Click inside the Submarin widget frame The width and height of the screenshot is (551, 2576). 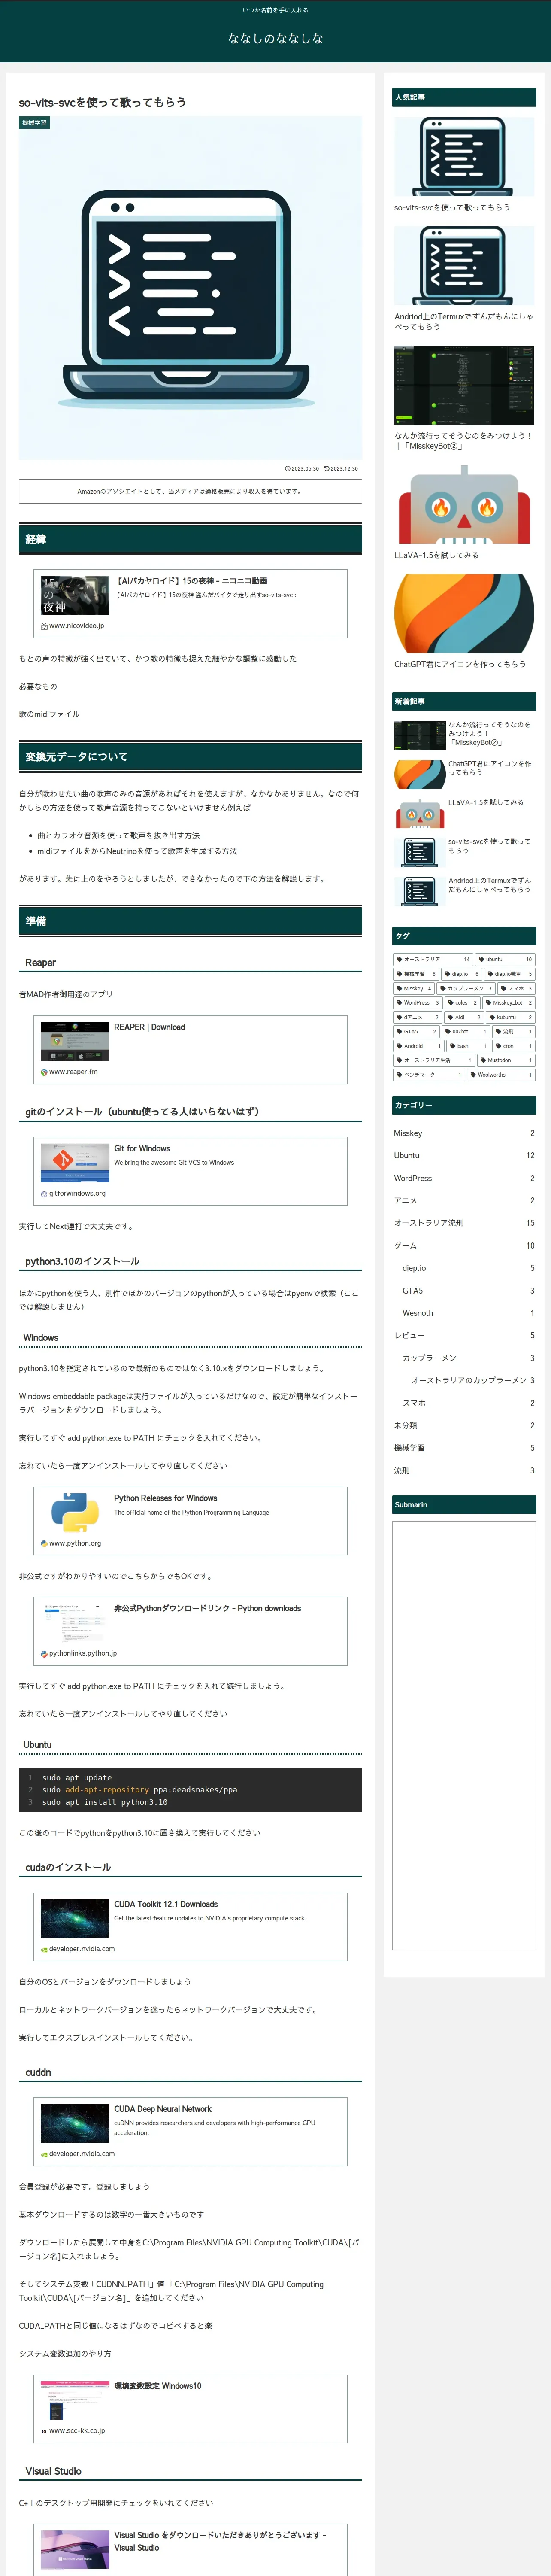pyautogui.click(x=464, y=1736)
